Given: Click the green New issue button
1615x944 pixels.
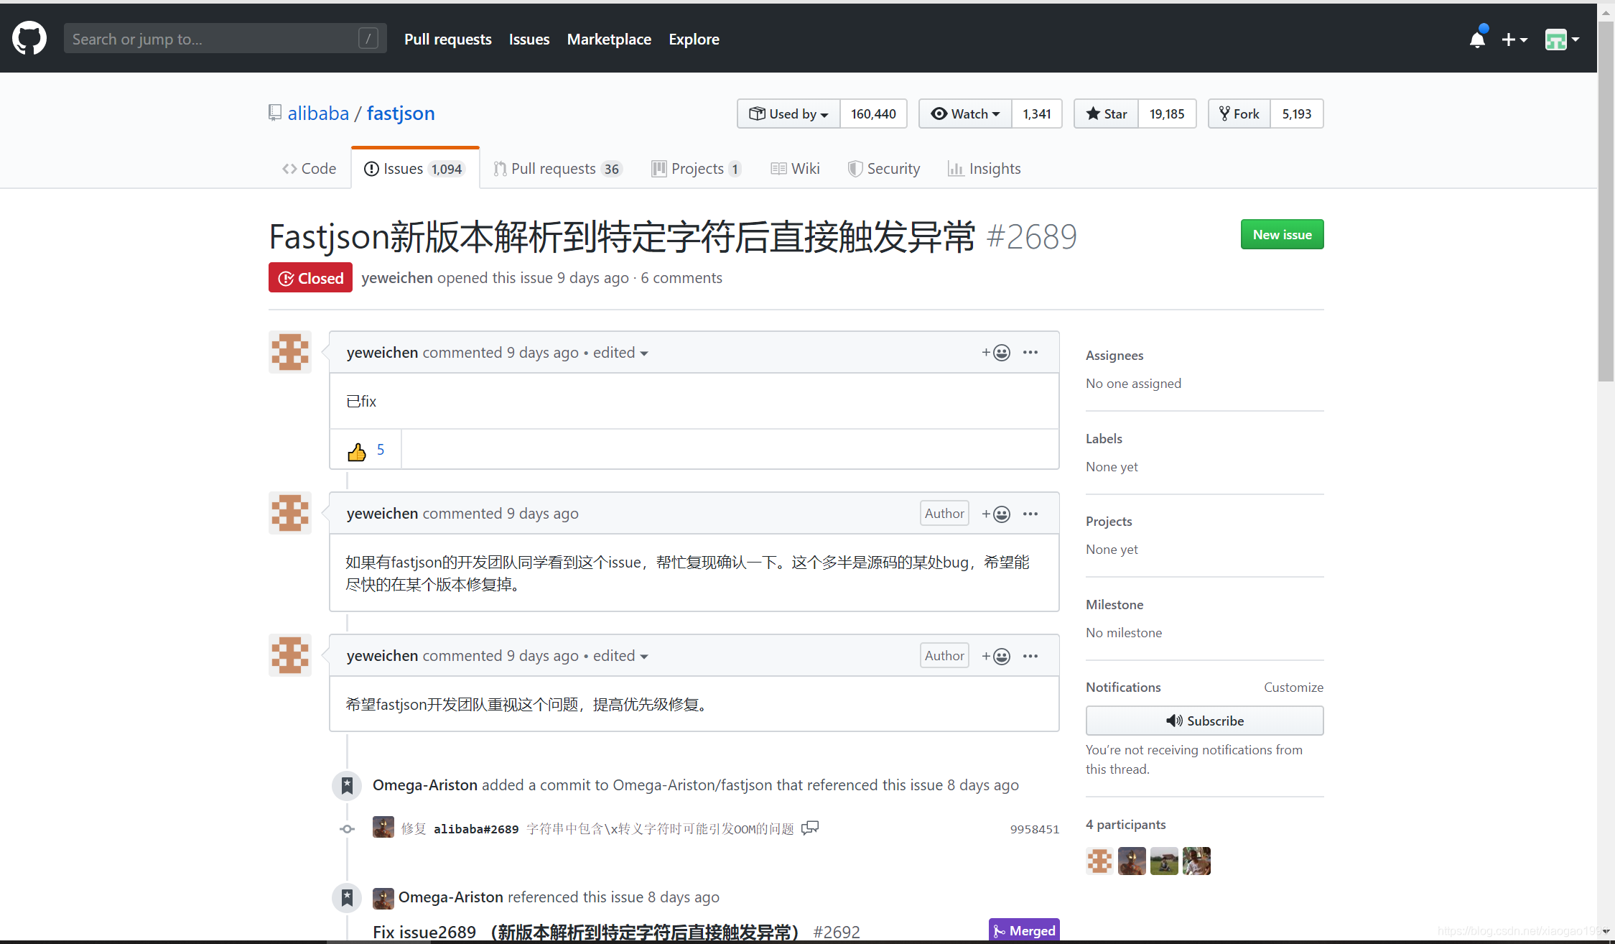Looking at the screenshot, I should click(x=1282, y=234).
